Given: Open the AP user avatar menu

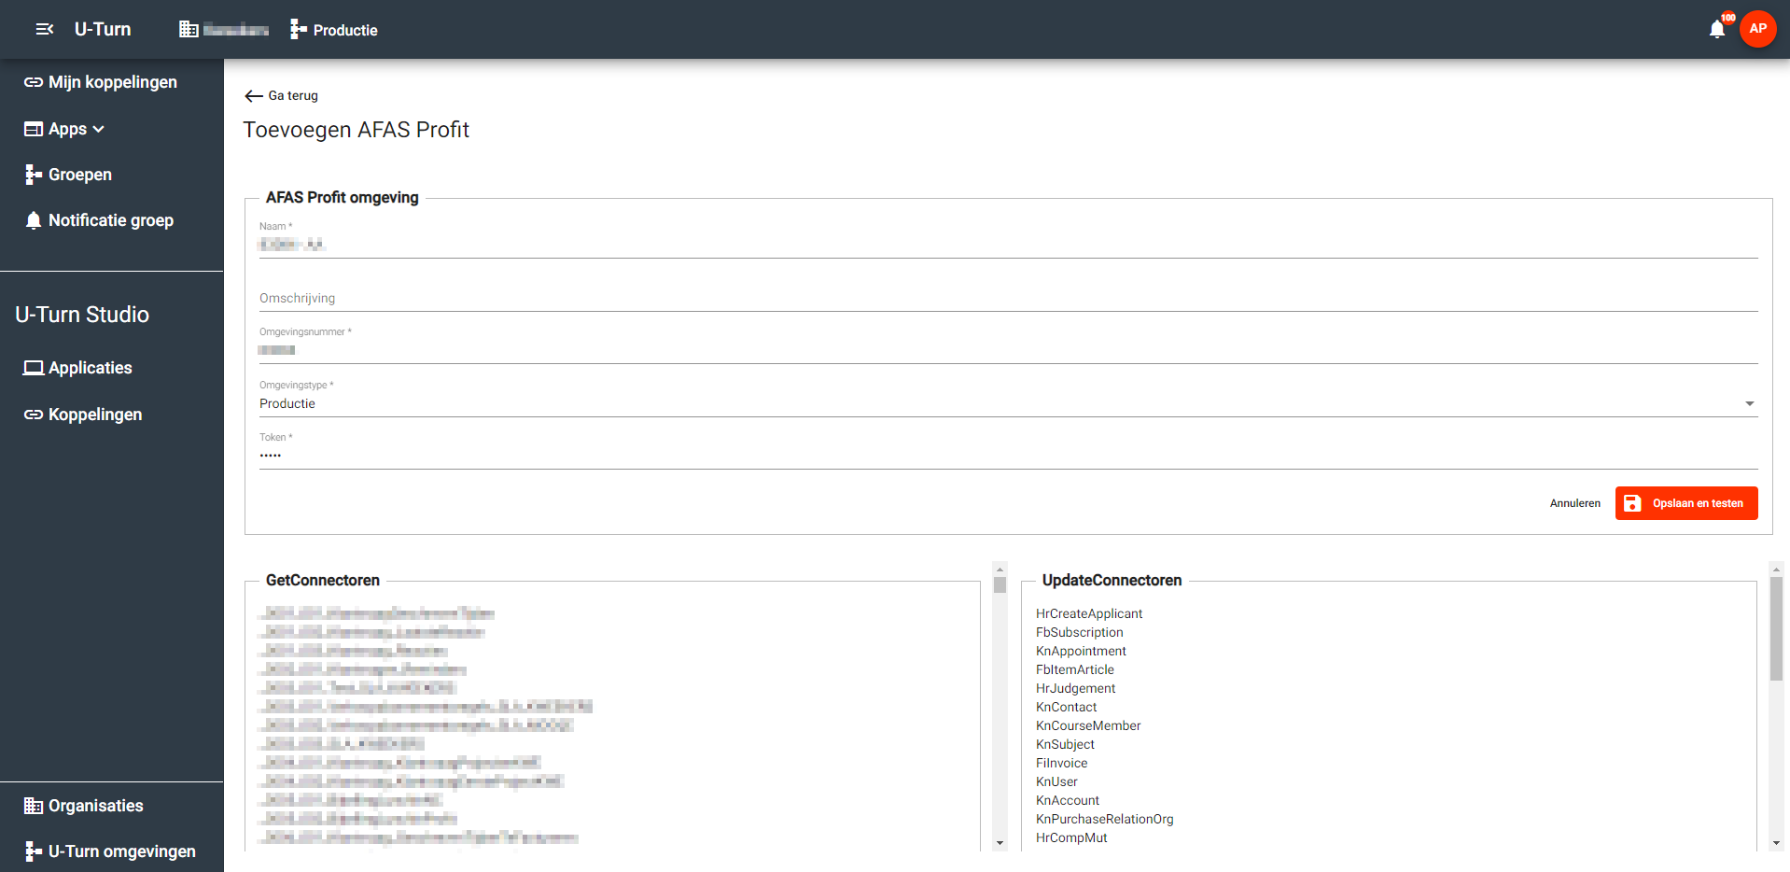Looking at the screenshot, I should point(1757,29).
